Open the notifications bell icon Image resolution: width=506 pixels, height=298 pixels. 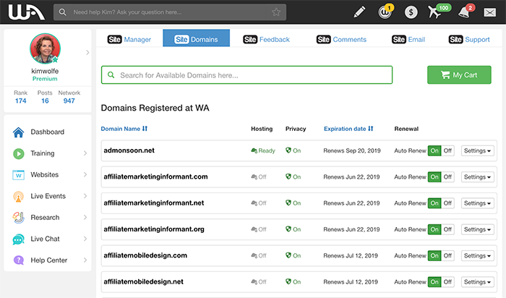(466, 12)
